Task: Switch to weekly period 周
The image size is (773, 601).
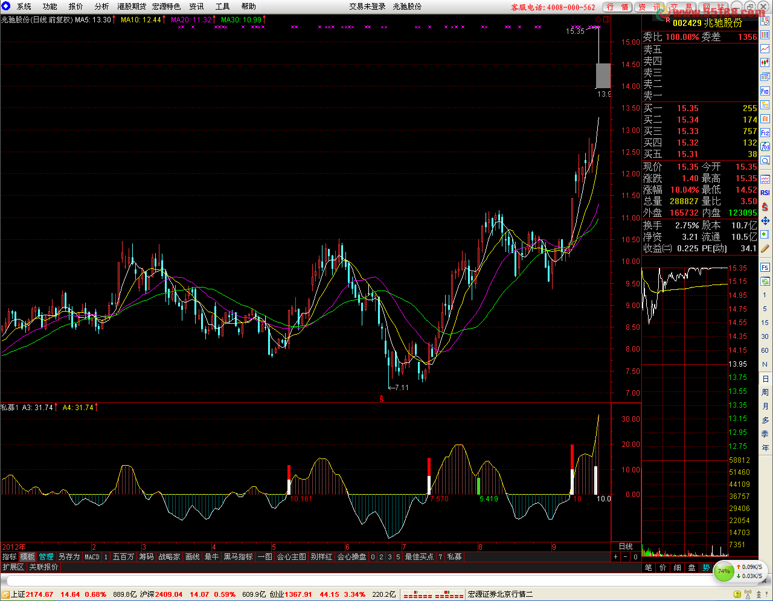Action: pyautogui.click(x=765, y=393)
